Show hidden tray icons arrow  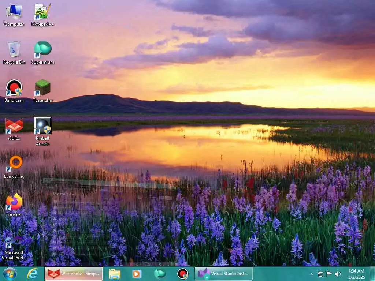[311, 274]
